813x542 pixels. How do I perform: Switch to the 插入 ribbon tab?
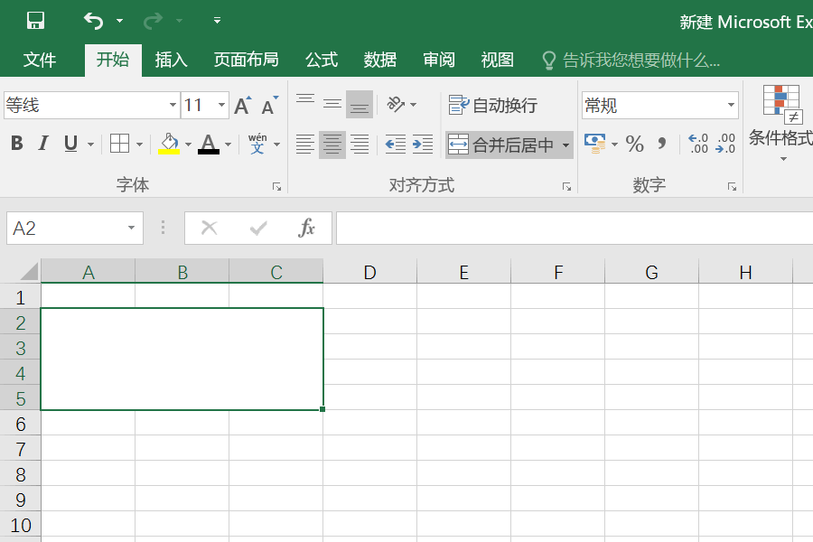point(172,61)
